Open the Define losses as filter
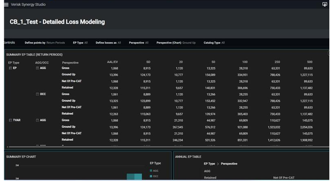Screen dimensions: 333x181 point(108,42)
